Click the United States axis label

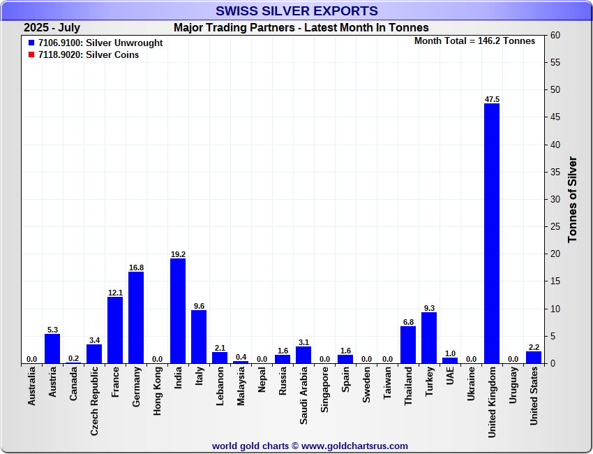coord(534,396)
